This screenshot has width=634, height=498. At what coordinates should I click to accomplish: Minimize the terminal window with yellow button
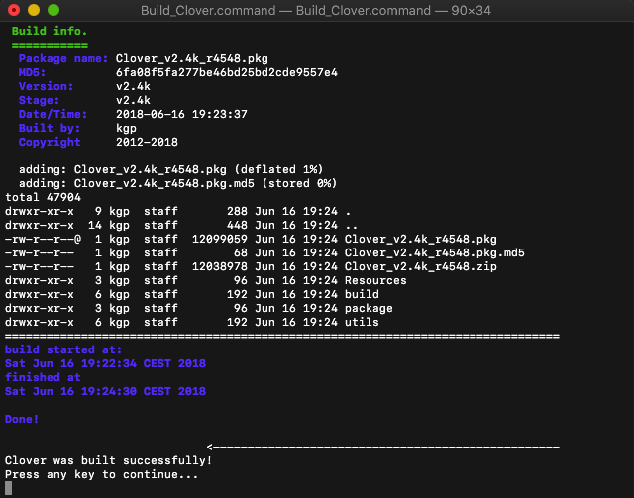point(34,10)
